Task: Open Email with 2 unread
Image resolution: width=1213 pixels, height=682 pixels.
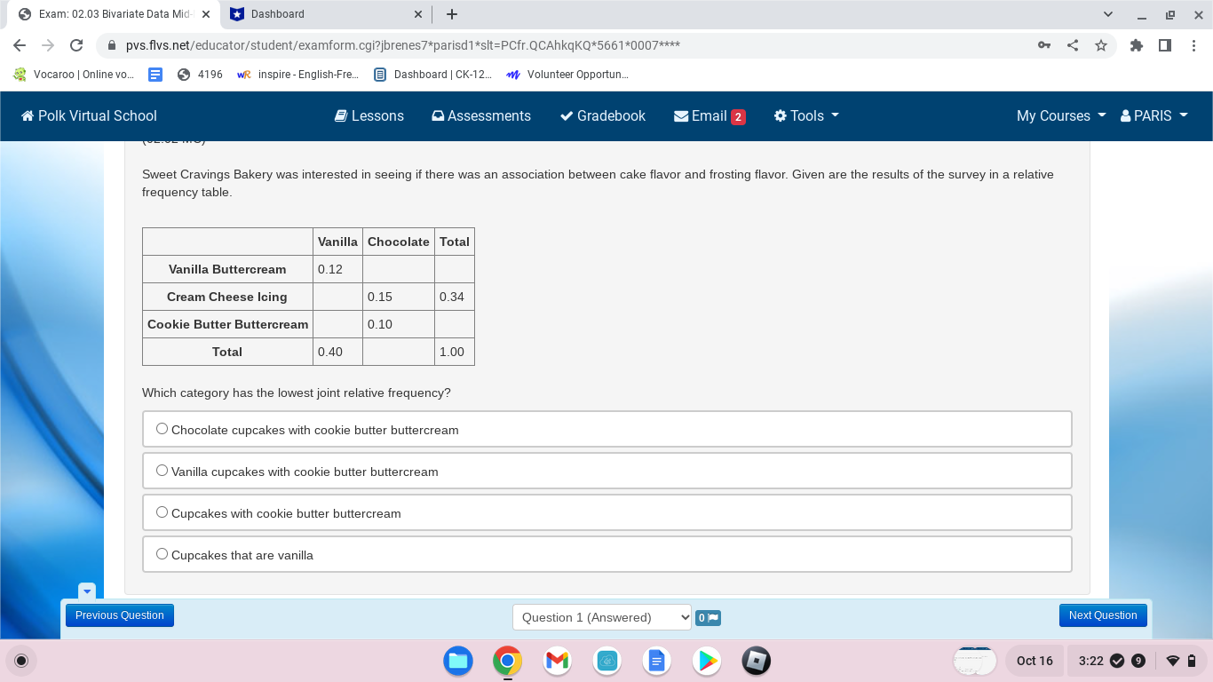Action: 710,115
